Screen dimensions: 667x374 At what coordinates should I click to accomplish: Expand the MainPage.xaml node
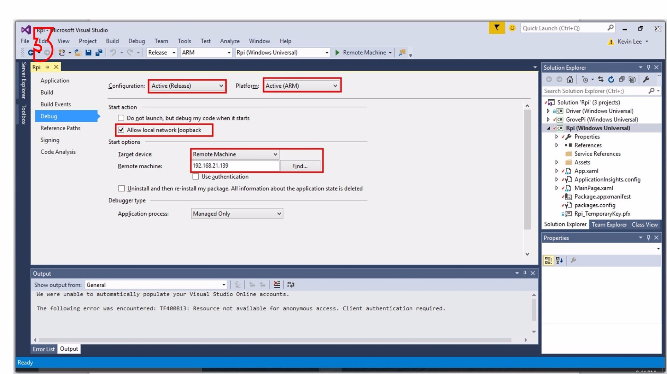[x=557, y=188]
